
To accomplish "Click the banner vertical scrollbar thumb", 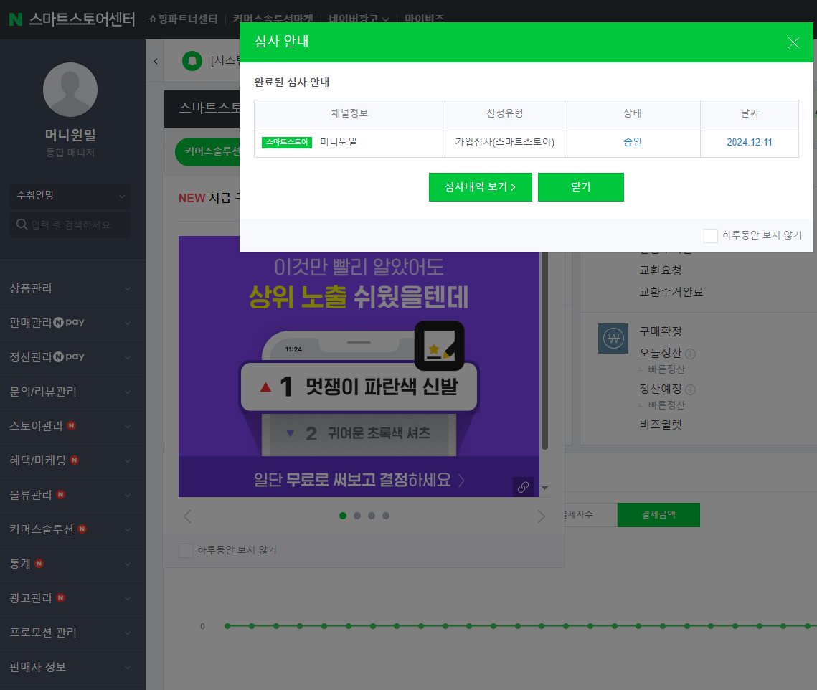I will (x=544, y=350).
